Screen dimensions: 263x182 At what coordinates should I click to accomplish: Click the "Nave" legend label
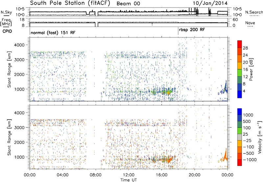pyautogui.click(x=250, y=23)
